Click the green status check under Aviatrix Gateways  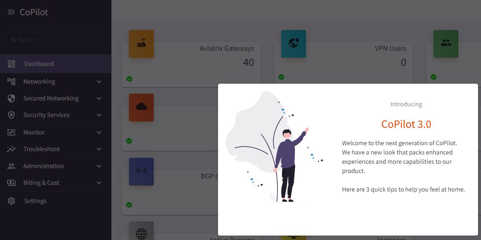(x=129, y=79)
